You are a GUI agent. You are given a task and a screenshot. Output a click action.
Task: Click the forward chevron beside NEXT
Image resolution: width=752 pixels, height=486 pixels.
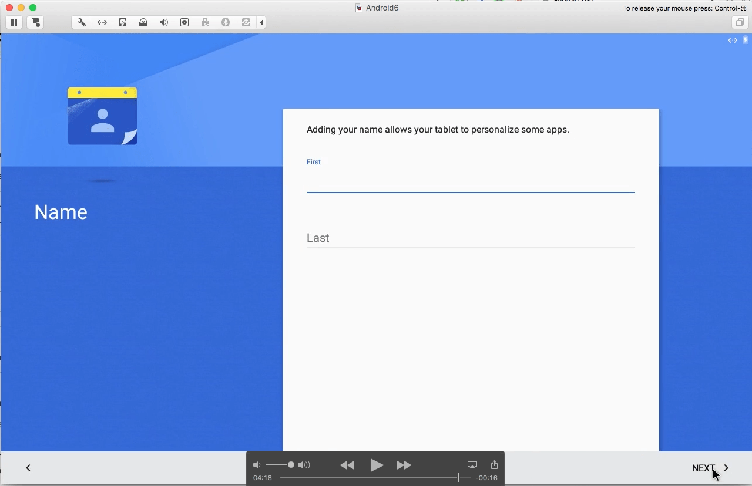click(727, 468)
